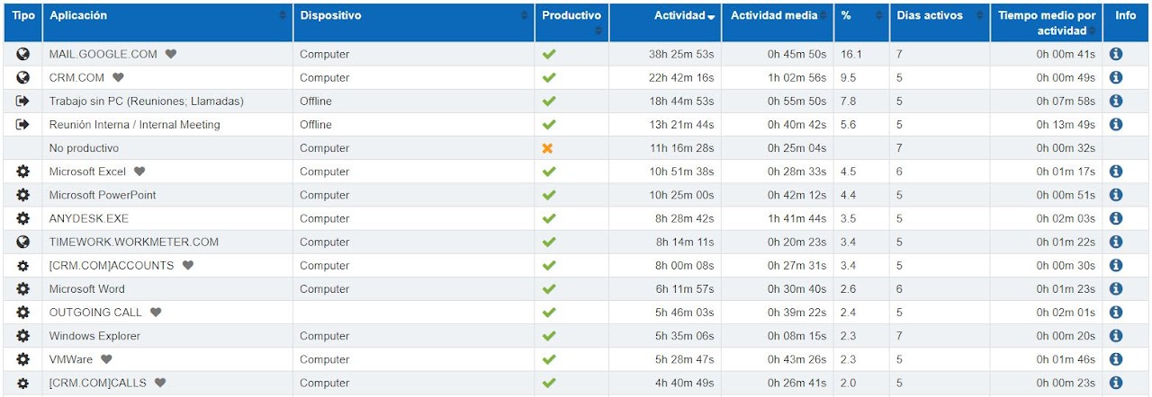
Task: Sort by Días activos column
Action: (x=930, y=15)
